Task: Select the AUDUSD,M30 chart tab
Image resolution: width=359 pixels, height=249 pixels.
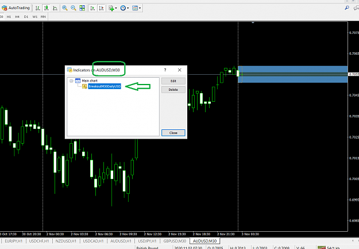Action: click(x=204, y=241)
